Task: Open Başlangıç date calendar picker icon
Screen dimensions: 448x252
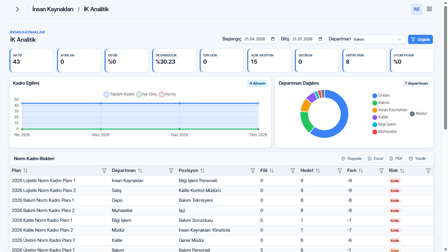Action: (273, 39)
